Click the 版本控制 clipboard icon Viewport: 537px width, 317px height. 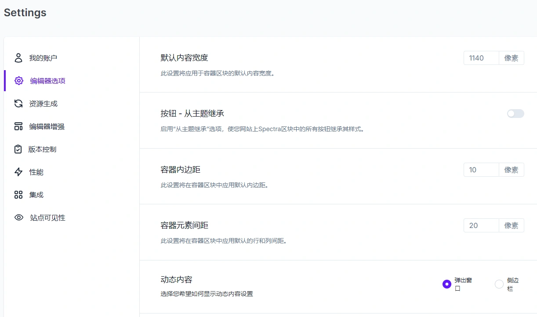tap(18, 149)
